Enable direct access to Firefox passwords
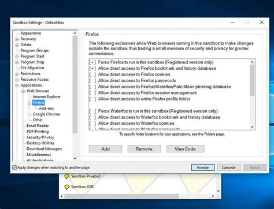This screenshot has height=209, width=274. click(92, 81)
